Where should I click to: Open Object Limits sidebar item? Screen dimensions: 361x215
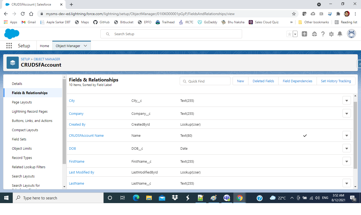click(22, 148)
